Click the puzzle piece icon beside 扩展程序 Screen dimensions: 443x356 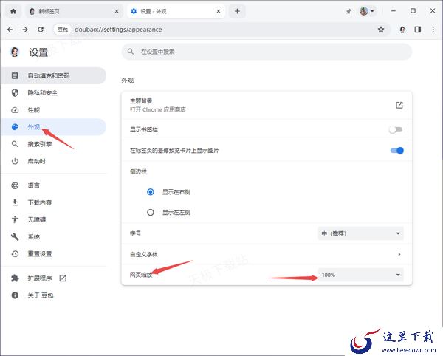tap(15, 278)
